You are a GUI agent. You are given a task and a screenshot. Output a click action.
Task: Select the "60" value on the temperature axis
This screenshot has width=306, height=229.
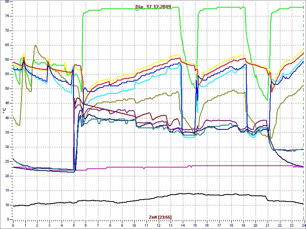tap(7, 60)
